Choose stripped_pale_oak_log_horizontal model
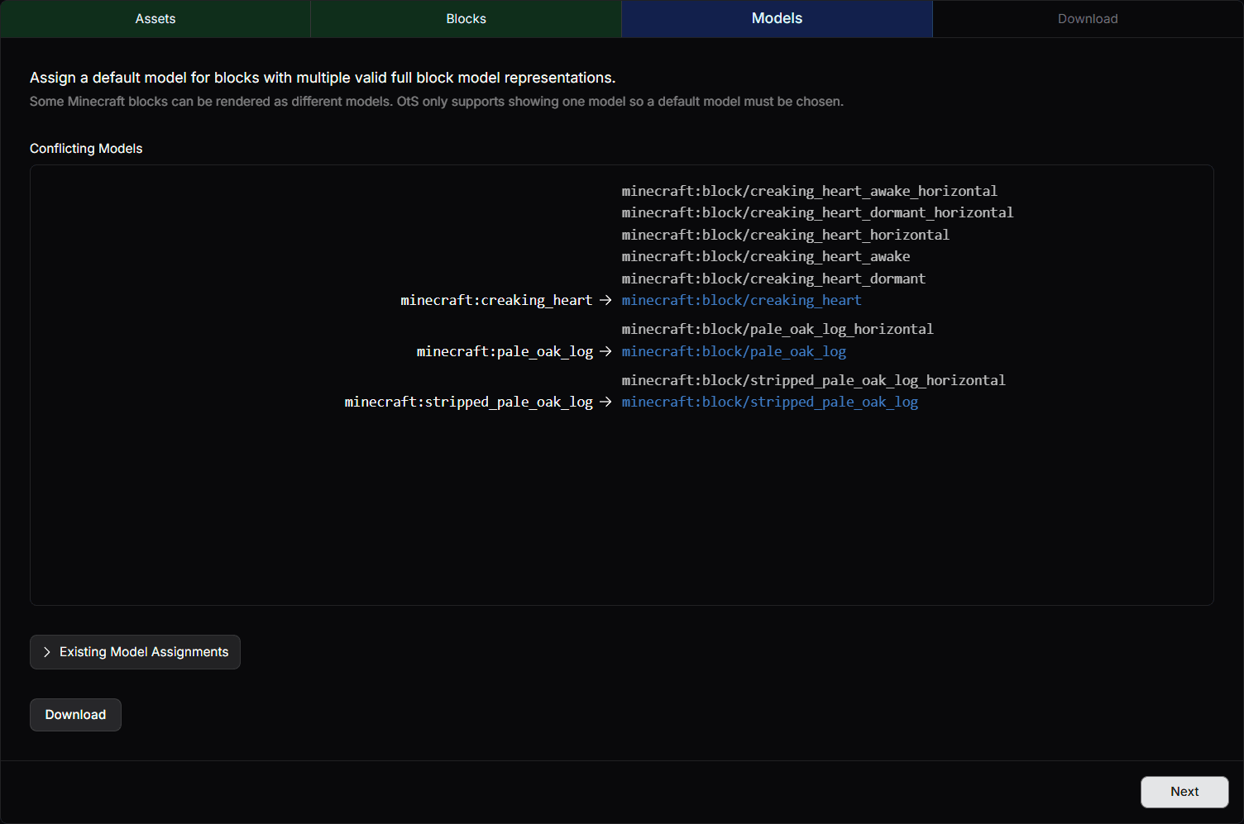Viewport: 1244px width, 824px height. (814, 380)
